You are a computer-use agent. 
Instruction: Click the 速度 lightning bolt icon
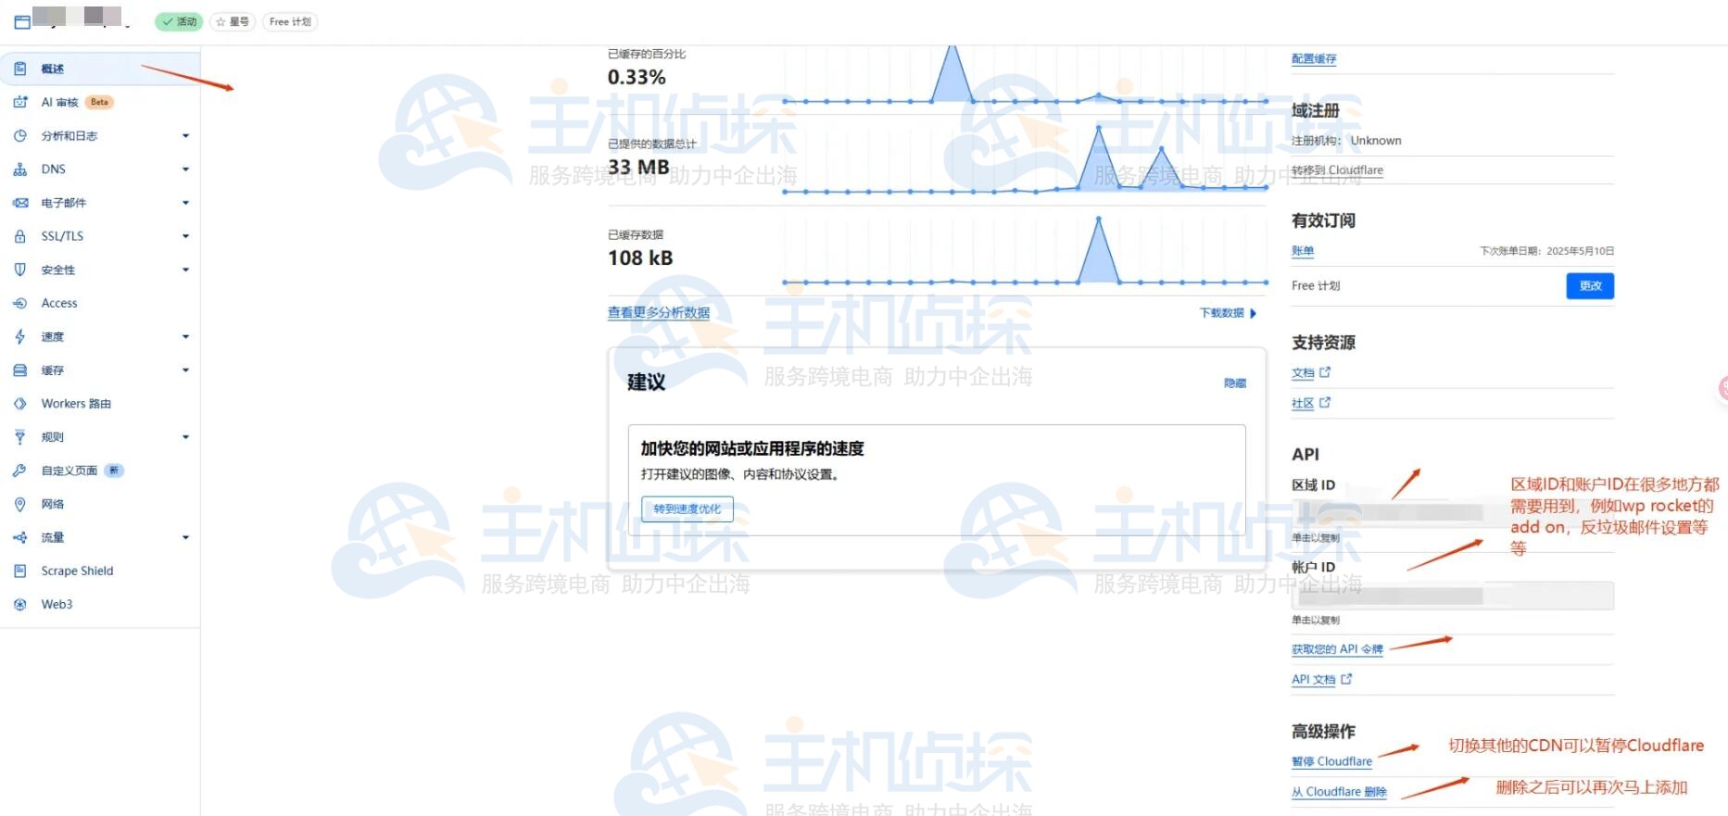(x=19, y=337)
